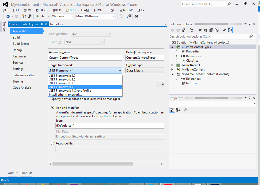Image resolution: width=260 pixels, height=185 pixels.
Task: Close the Properties panel
Action: pos(254,98)
